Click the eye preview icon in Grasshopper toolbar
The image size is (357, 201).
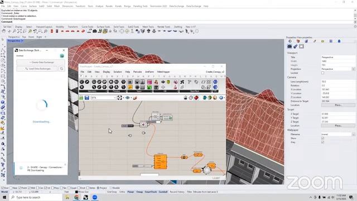point(127,98)
